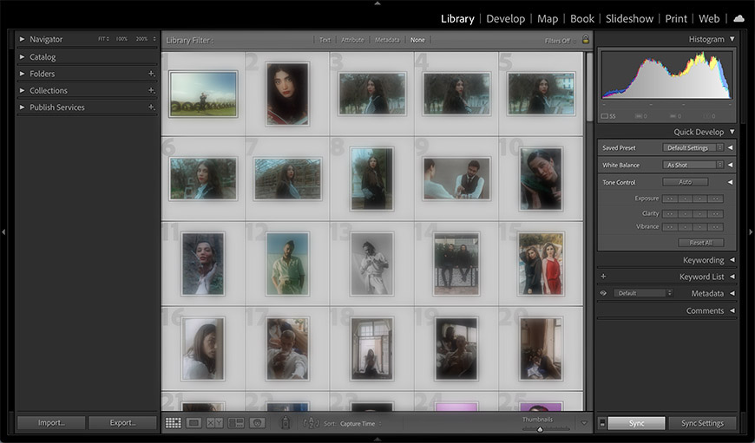Decrease Clarity by a large step
The height and width of the screenshot is (443, 755).
pos(670,213)
